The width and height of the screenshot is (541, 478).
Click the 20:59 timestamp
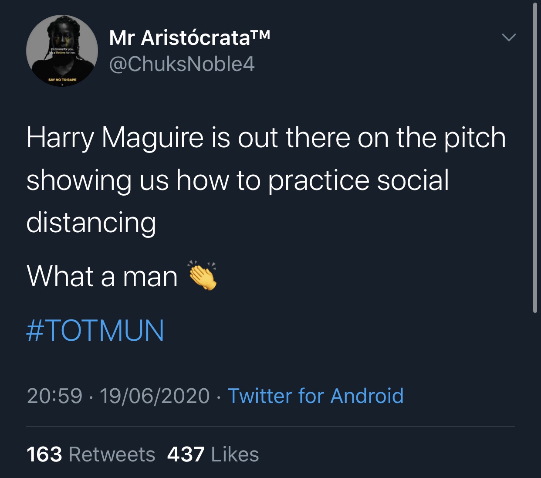coord(54,396)
